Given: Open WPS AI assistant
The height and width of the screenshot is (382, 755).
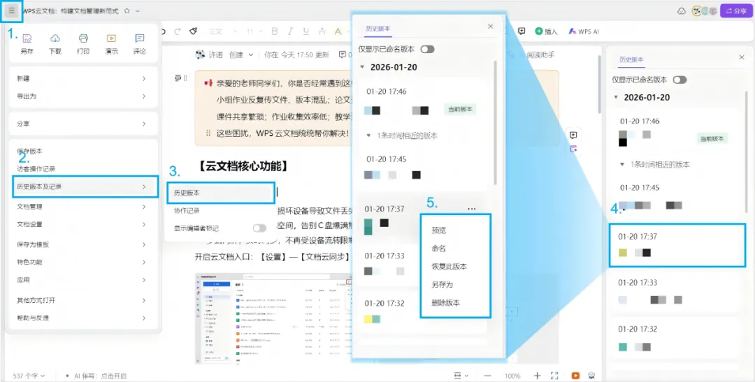Looking at the screenshot, I should click(x=584, y=31).
